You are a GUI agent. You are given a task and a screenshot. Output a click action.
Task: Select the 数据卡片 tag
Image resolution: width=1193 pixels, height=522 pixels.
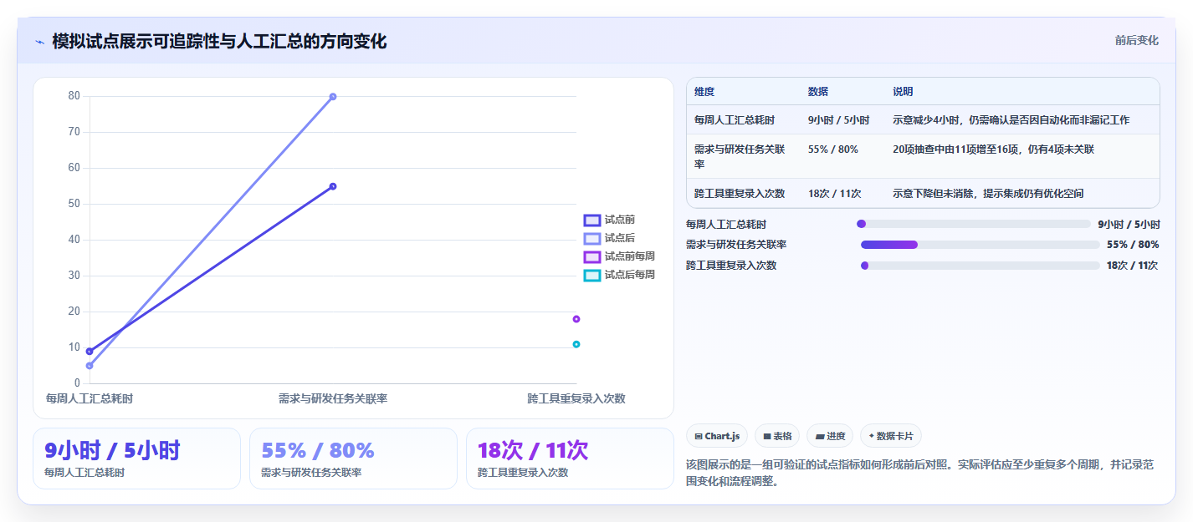click(x=891, y=436)
